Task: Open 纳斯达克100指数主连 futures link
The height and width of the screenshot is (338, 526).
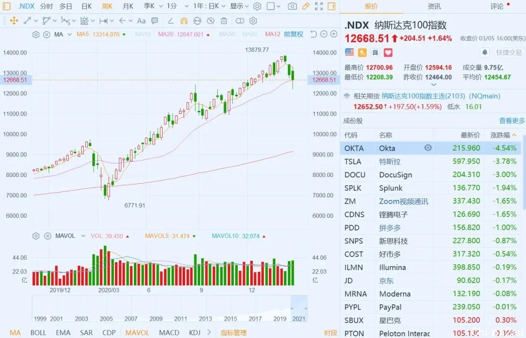Action: [x=441, y=96]
